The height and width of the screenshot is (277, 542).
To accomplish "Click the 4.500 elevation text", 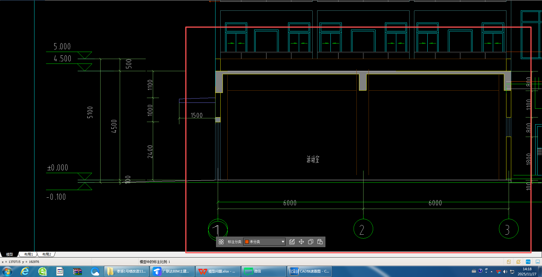I will [x=62, y=58].
